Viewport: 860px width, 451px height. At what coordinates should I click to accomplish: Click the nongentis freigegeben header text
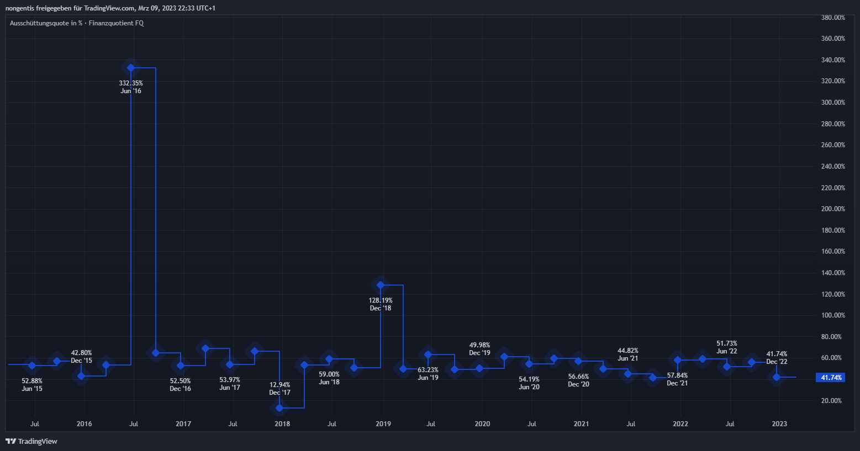pyautogui.click(x=110, y=8)
